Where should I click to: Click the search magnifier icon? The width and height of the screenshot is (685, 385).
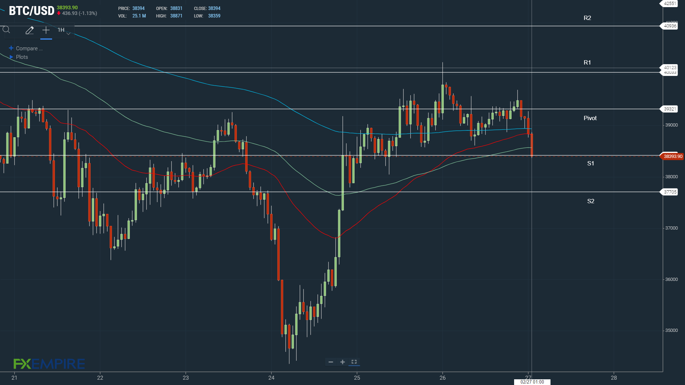[6, 30]
